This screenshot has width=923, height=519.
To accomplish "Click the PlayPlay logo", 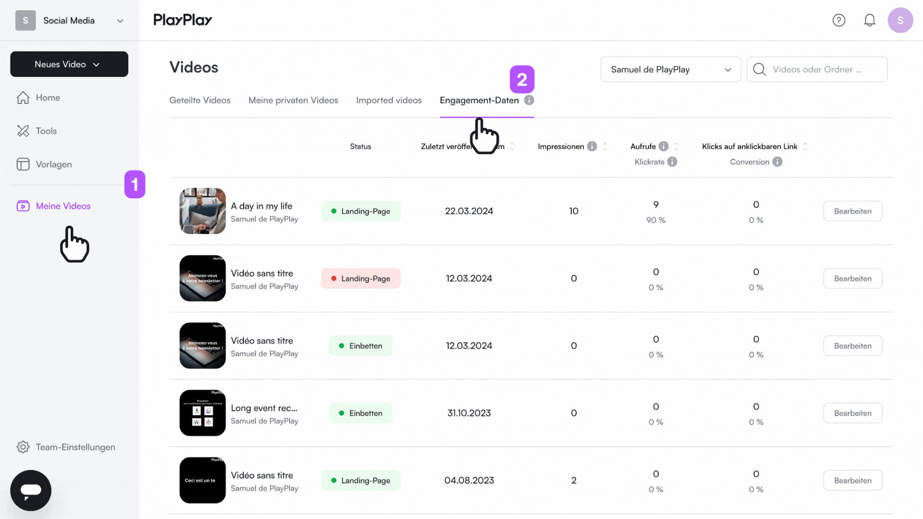I will tap(183, 20).
